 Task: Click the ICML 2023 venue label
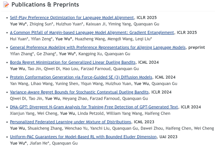click(x=144, y=122)
